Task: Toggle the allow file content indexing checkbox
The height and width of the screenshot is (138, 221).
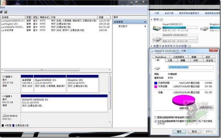Action: 156,121
